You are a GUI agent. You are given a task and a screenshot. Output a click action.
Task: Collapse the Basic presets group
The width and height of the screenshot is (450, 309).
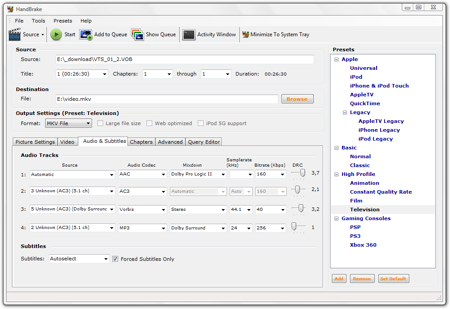click(x=336, y=148)
